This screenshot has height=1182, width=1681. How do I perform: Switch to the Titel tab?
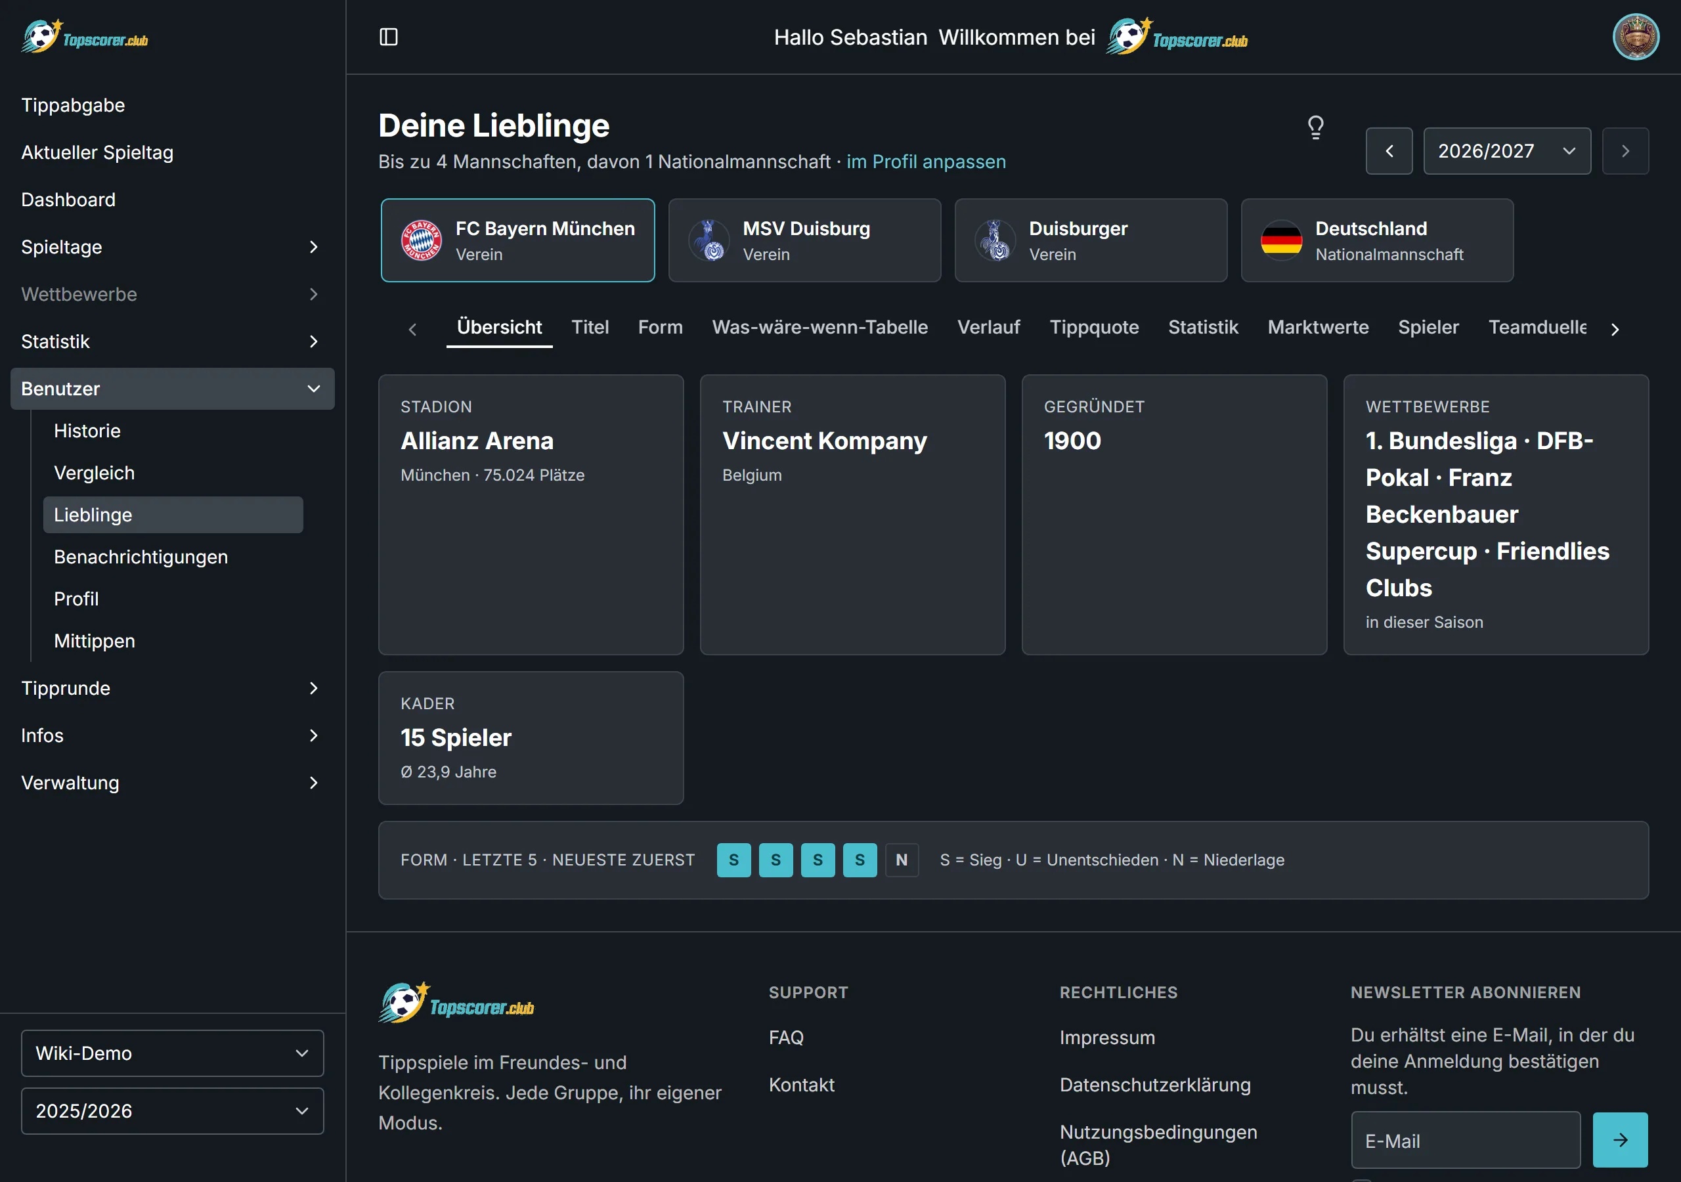(590, 328)
